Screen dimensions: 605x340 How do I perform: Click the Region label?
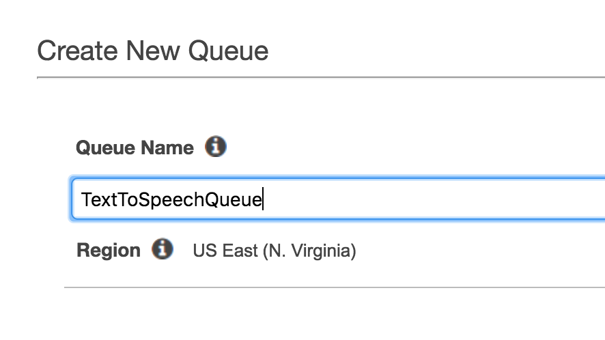(x=109, y=250)
